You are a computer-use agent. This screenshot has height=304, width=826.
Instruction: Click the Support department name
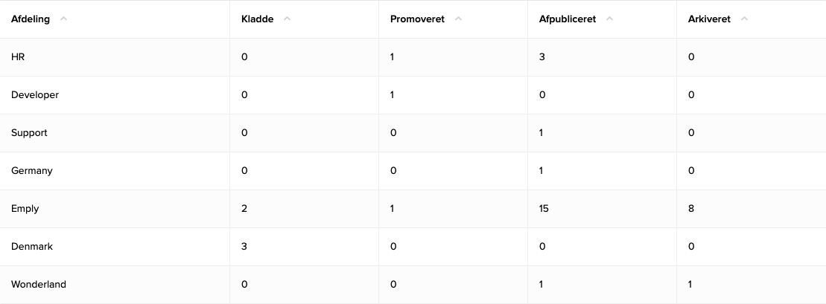(29, 133)
